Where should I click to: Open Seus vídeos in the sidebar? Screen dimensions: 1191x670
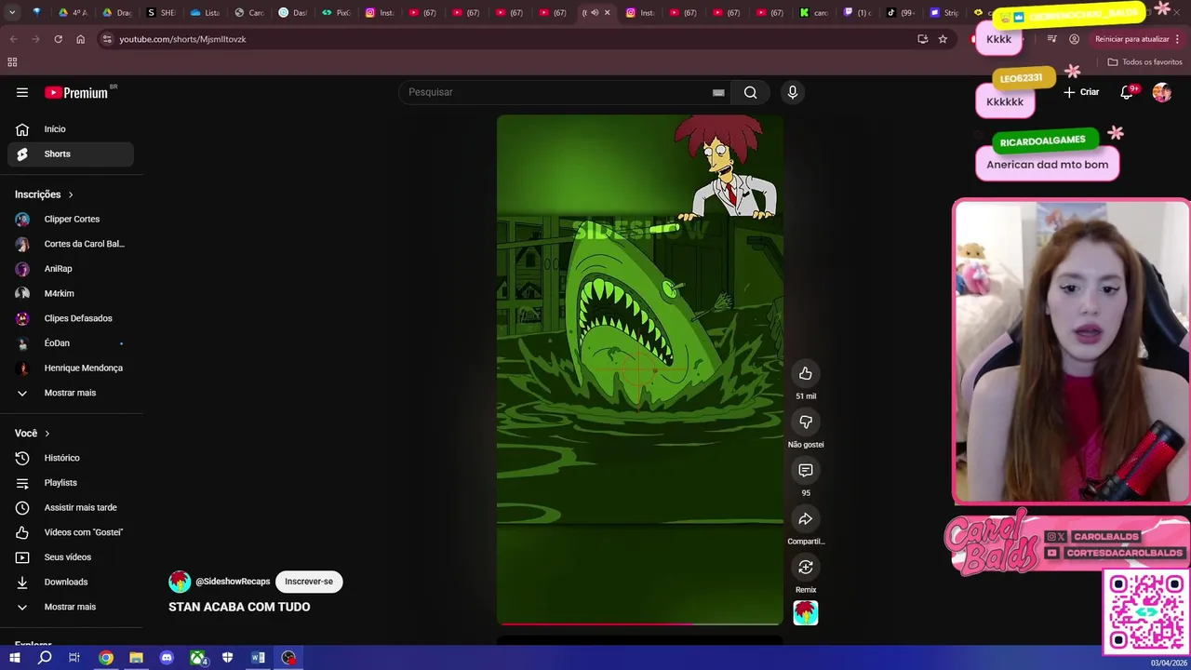71,557
